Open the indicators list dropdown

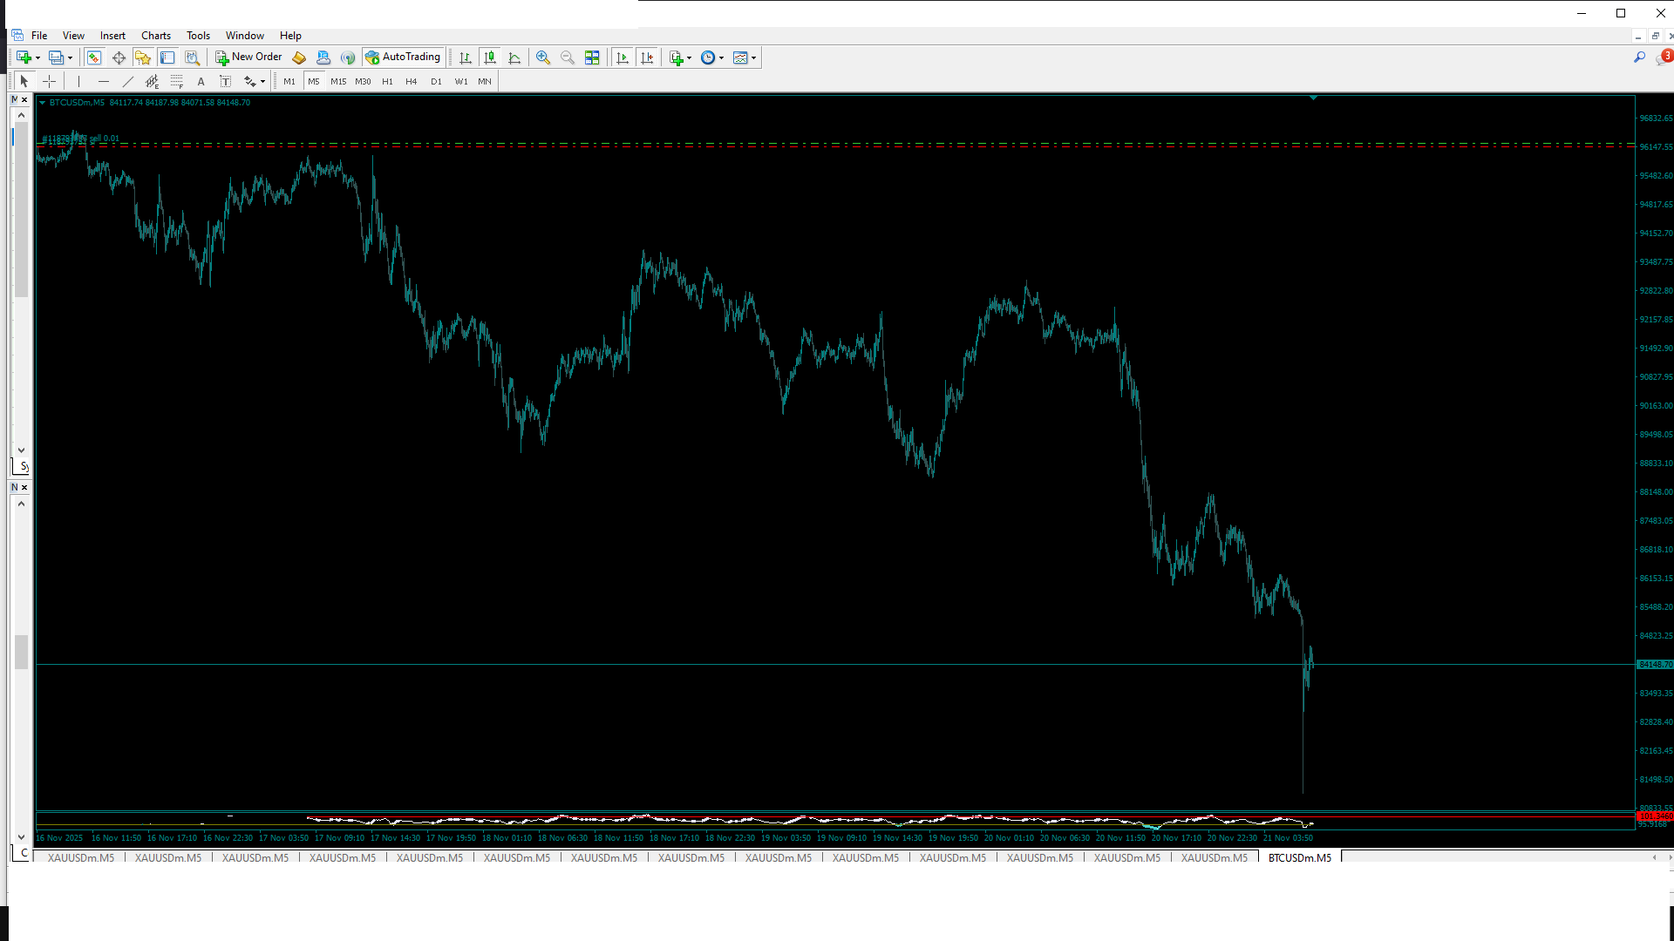pos(680,58)
